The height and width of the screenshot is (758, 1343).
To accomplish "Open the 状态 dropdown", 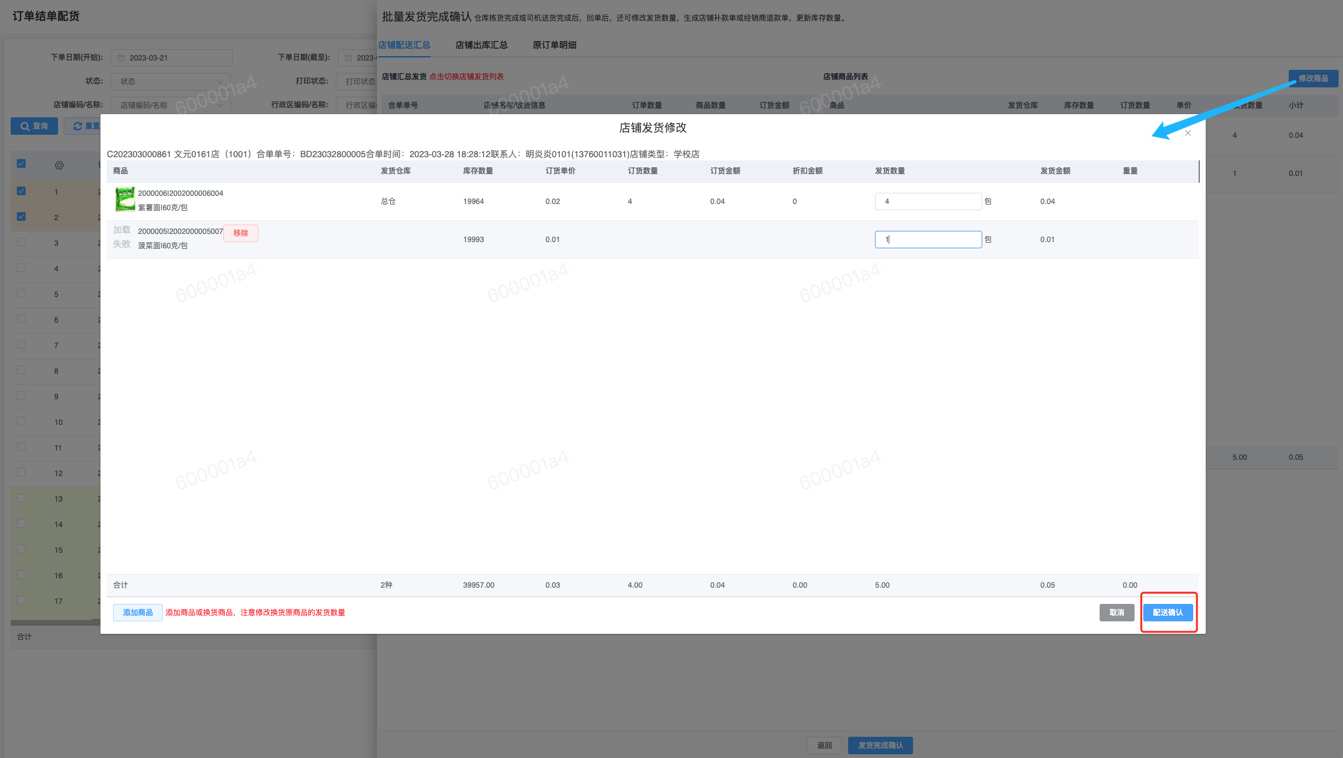I will [170, 81].
